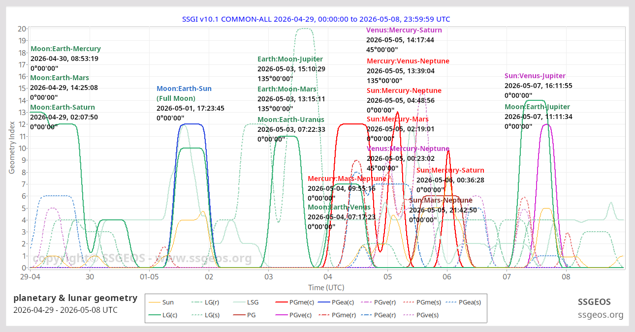Viewport: 635px width, 332px height.
Task: Toggle the LG(r) dashed line series
Action: 207,302
